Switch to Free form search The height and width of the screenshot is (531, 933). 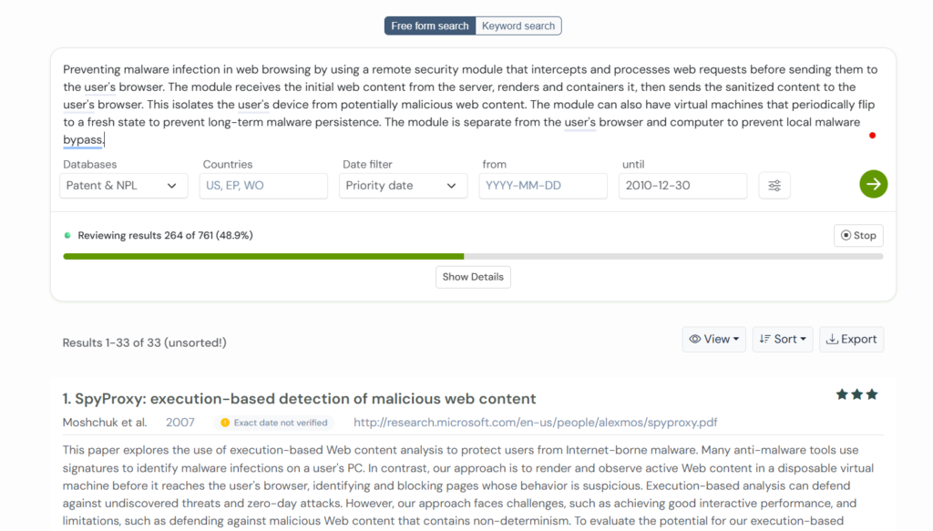(x=430, y=26)
